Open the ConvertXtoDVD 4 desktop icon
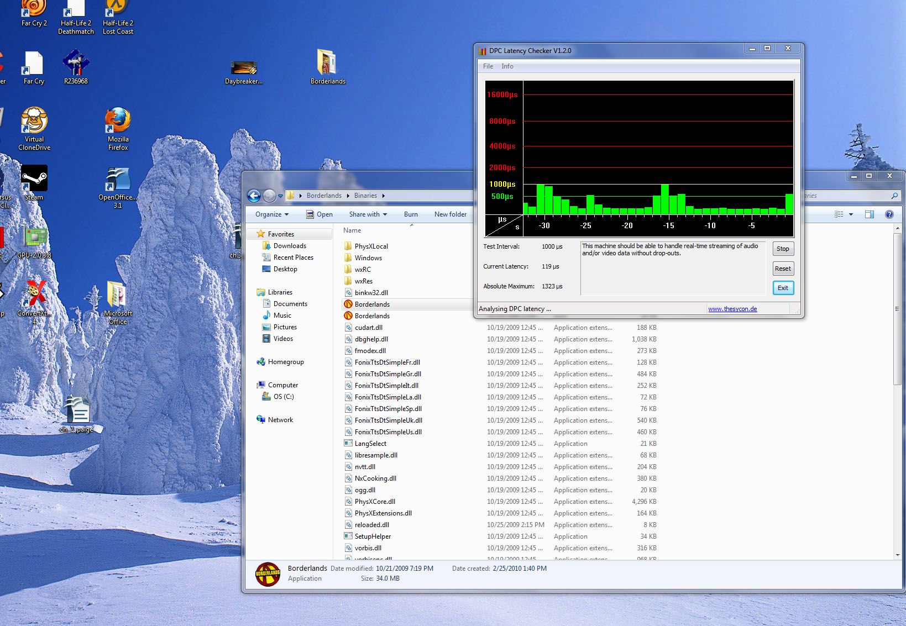The width and height of the screenshot is (906, 626). 34,302
